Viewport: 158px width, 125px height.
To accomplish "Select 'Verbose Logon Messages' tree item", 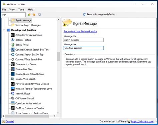I will [x=28, y=25].
